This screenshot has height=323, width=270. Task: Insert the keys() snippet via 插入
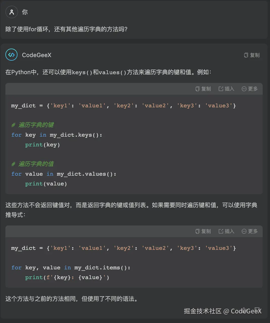[226, 89]
